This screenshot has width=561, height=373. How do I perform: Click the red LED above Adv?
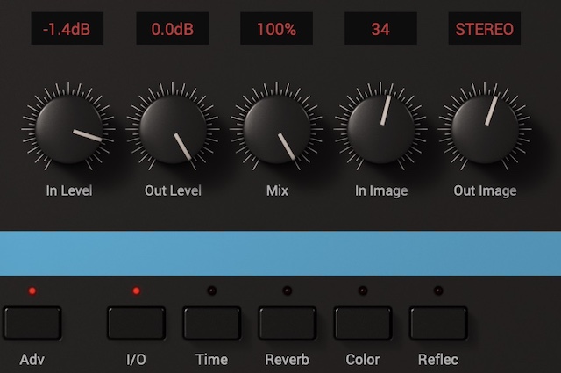click(x=32, y=291)
